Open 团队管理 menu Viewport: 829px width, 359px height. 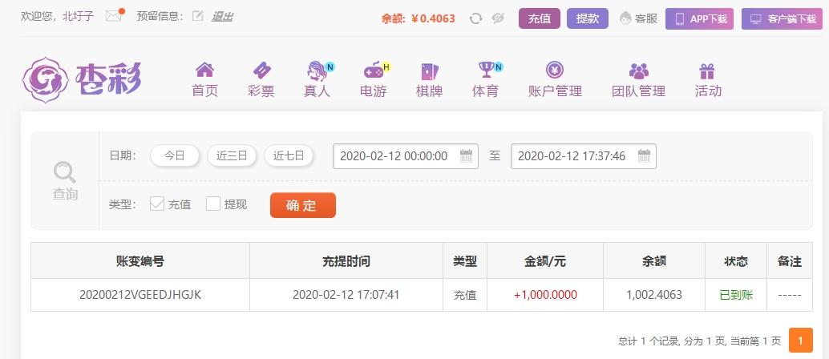click(639, 80)
